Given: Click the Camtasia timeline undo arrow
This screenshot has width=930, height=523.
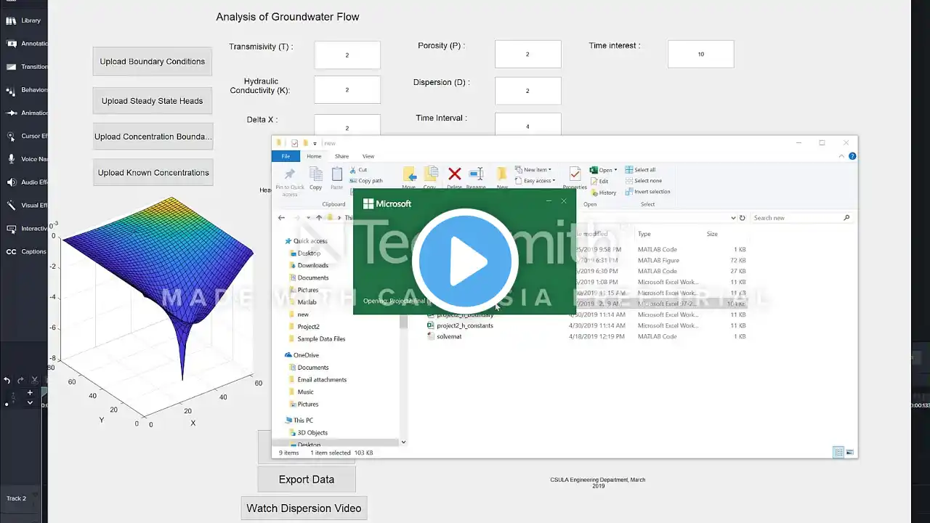Looking at the screenshot, I should [7, 380].
